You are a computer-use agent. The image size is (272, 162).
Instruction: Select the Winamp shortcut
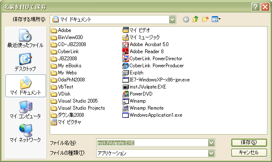click(134, 101)
